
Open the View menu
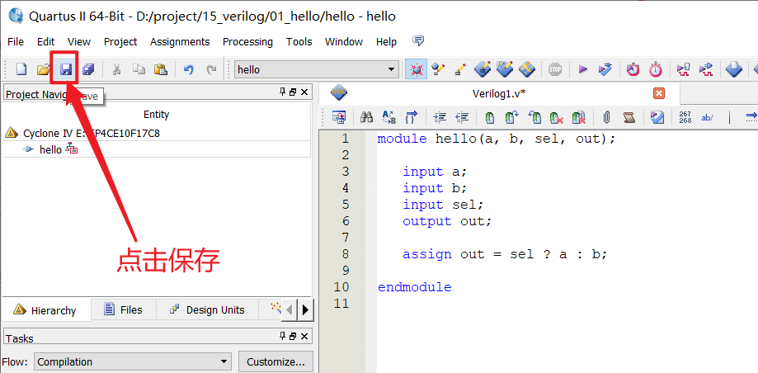(79, 42)
